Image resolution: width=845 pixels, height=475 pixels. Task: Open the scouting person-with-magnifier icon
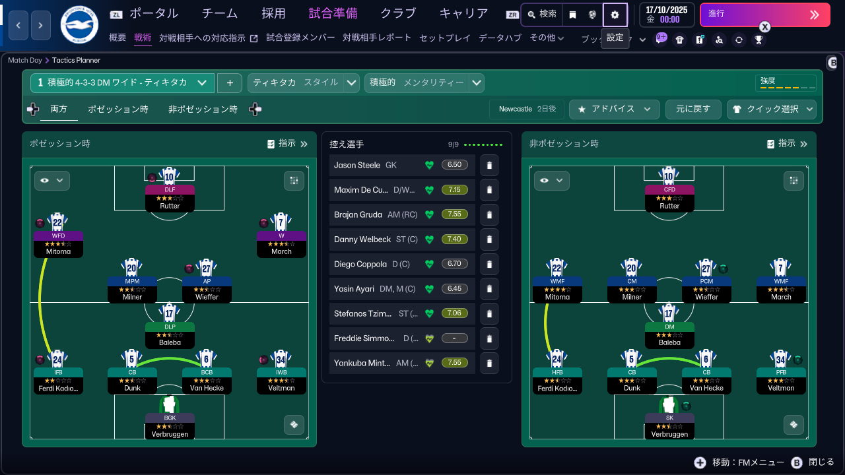point(720,40)
